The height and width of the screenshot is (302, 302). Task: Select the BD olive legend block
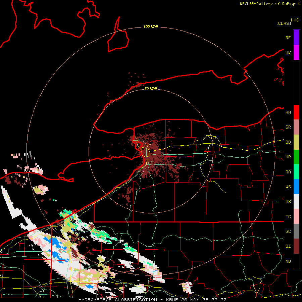pyautogui.click(x=296, y=142)
